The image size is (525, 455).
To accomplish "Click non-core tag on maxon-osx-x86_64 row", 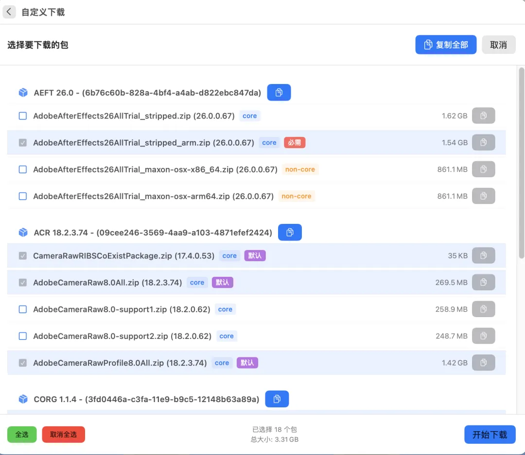I will pyautogui.click(x=300, y=169).
